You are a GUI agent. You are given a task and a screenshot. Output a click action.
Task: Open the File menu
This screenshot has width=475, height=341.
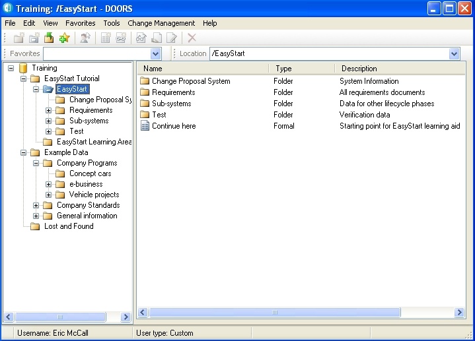pyautogui.click(x=10, y=23)
